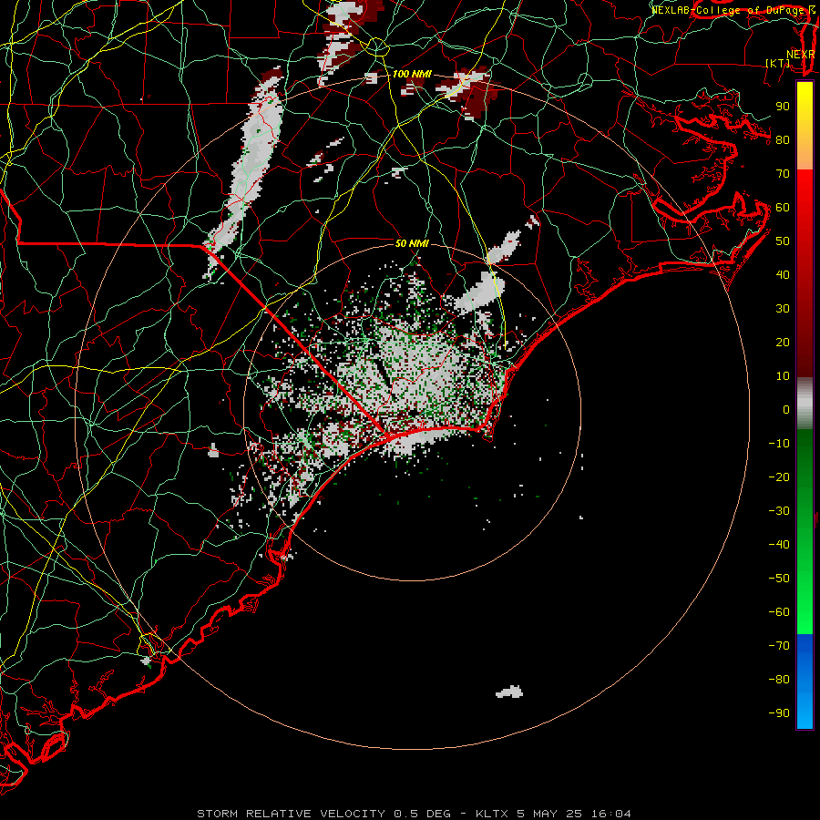Click the blue bottom segment of the color bar
The height and width of the screenshot is (820, 820).
(x=805, y=682)
